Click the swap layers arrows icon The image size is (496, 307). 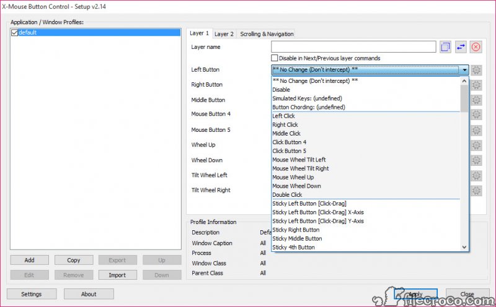point(461,47)
